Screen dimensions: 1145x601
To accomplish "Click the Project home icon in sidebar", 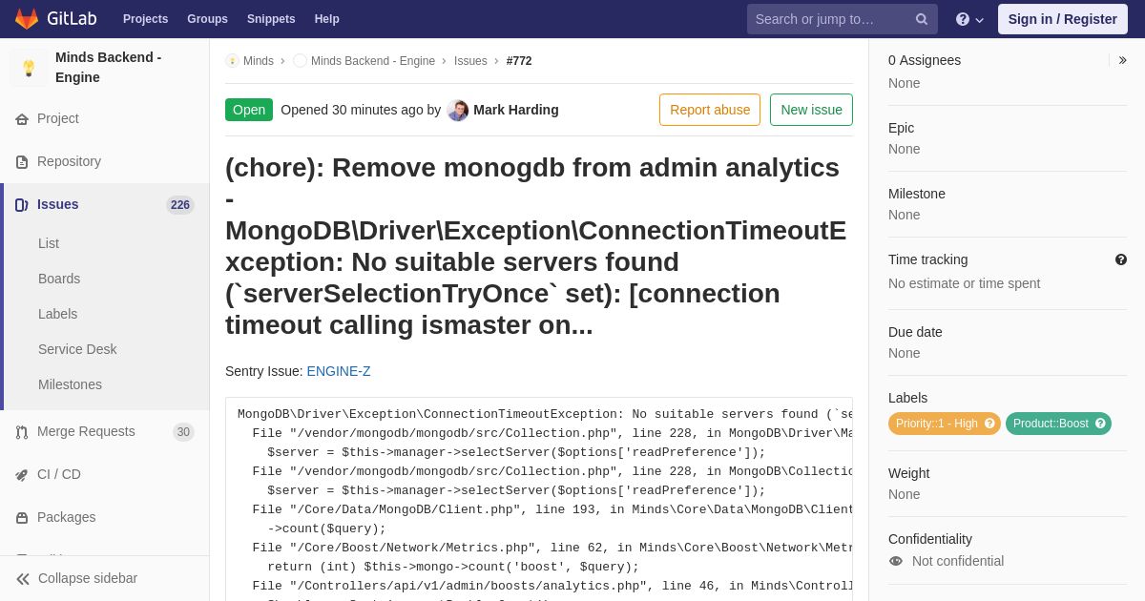I will (22, 119).
